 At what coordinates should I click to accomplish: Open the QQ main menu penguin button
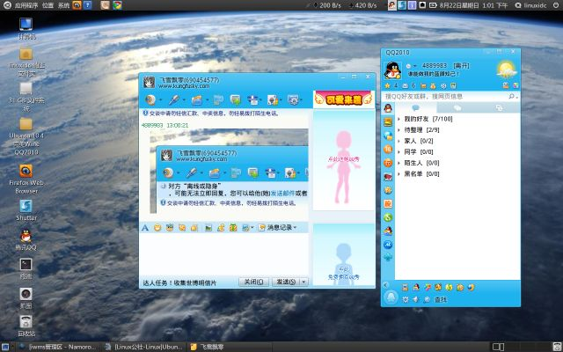[x=389, y=298]
